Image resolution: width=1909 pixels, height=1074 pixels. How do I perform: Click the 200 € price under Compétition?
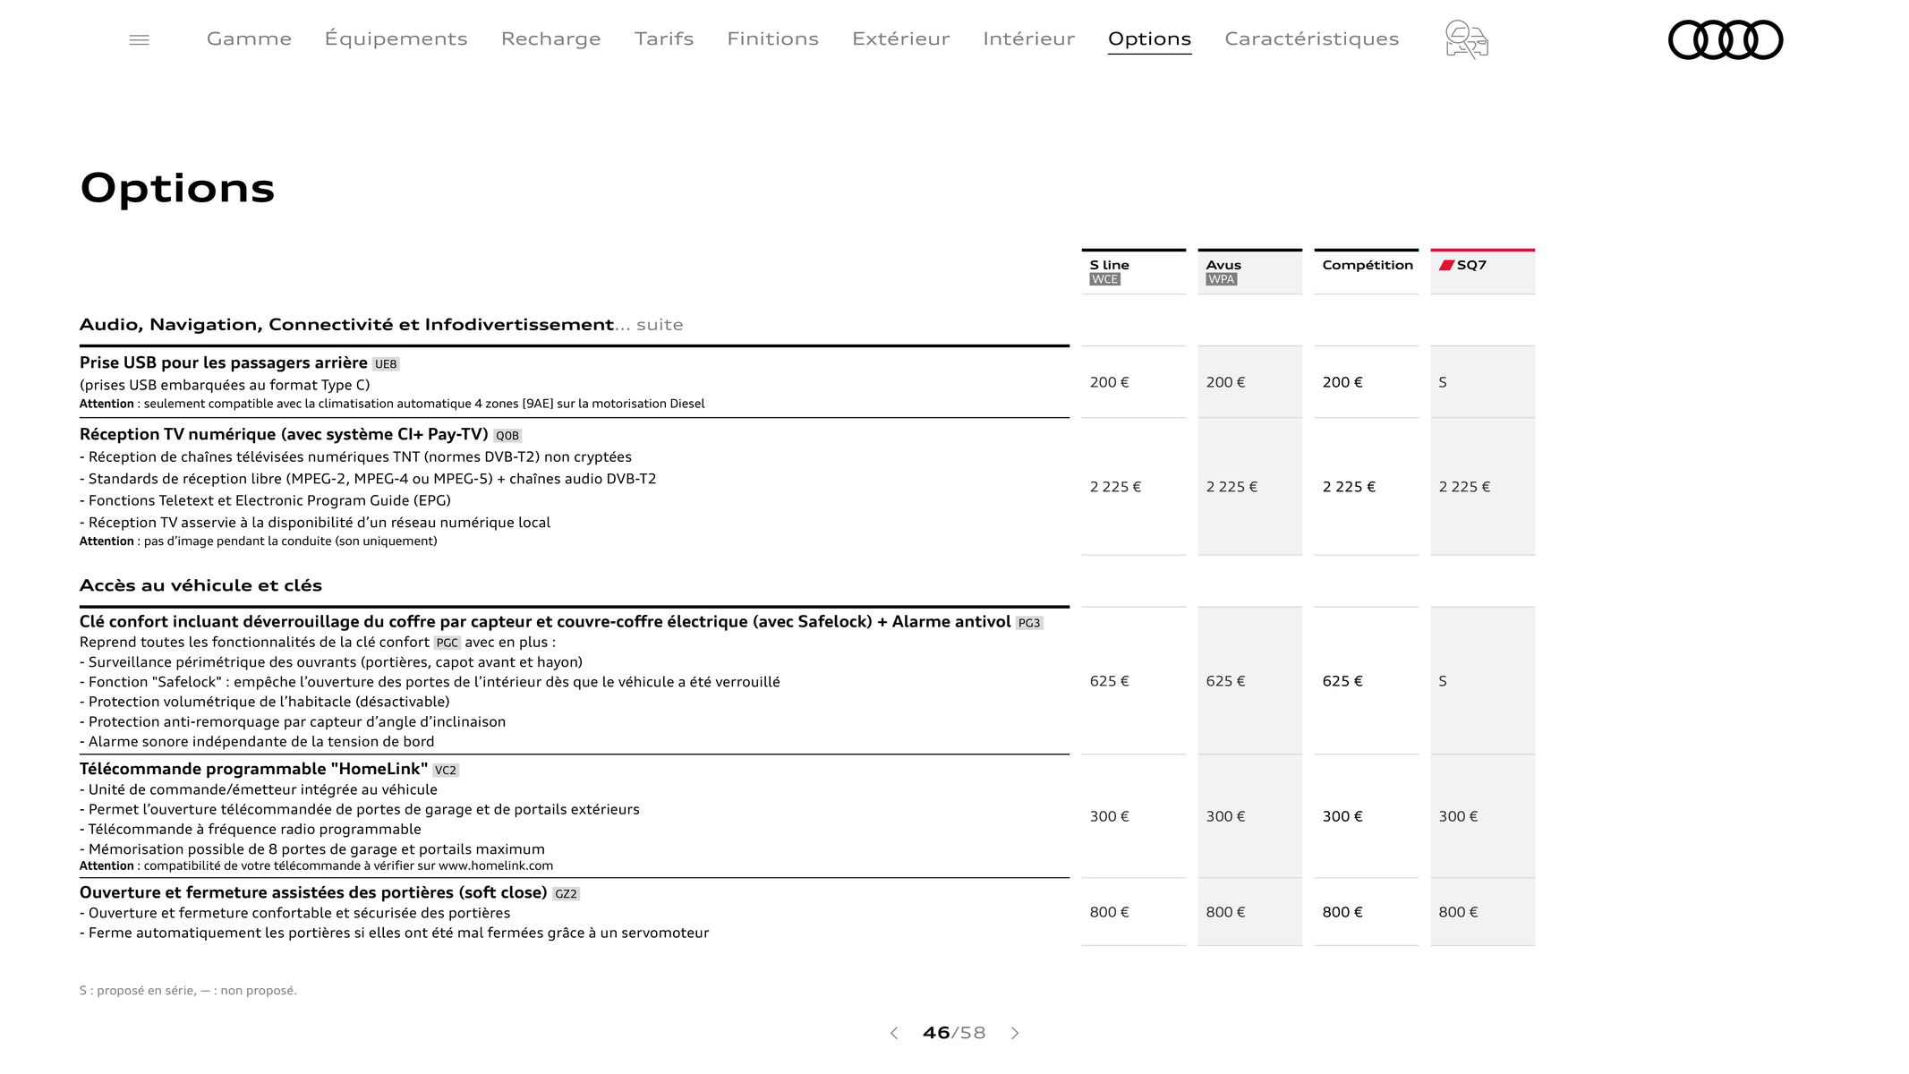(x=1342, y=382)
